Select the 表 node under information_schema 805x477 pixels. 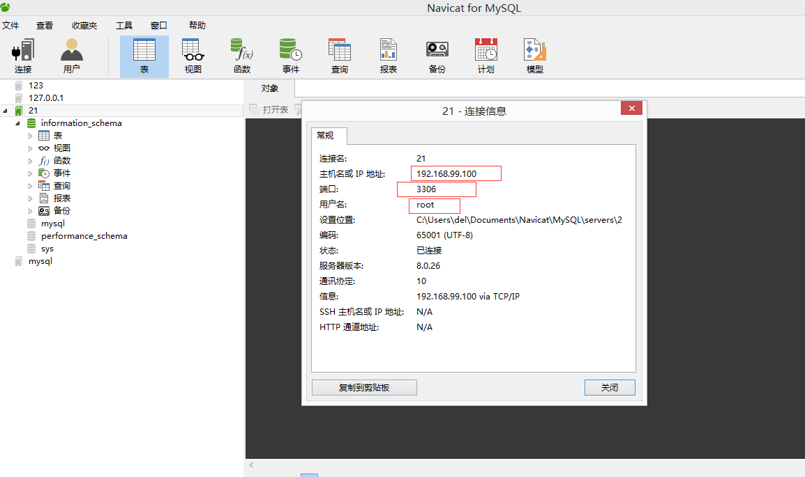click(x=58, y=136)
